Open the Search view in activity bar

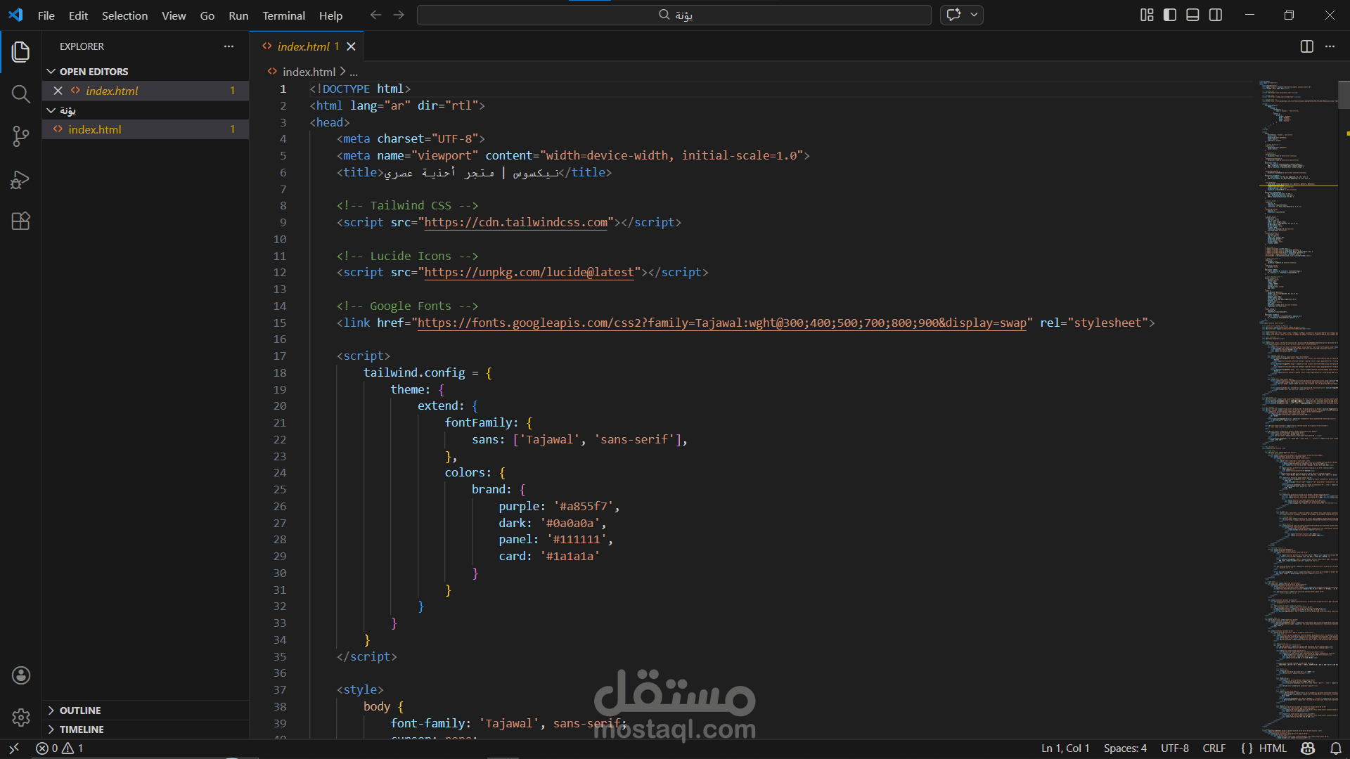[x=20, y=94]
